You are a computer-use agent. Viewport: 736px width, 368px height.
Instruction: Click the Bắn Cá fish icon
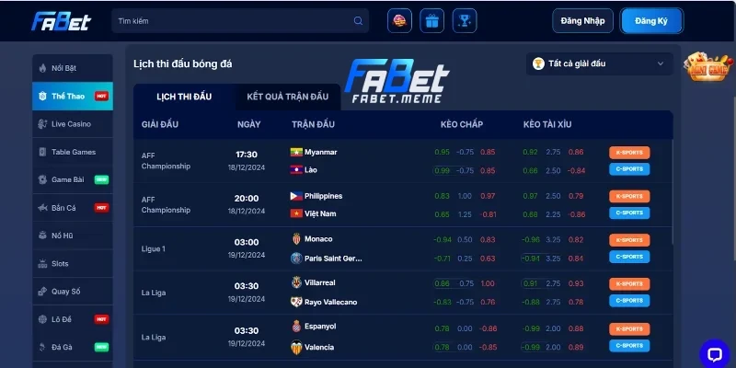coord(42,208)
